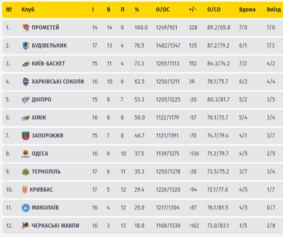The height and width of the screenshot is (237, 283).
Task: Click the Хімік team logo icon
Action: [x=26, y=118]
